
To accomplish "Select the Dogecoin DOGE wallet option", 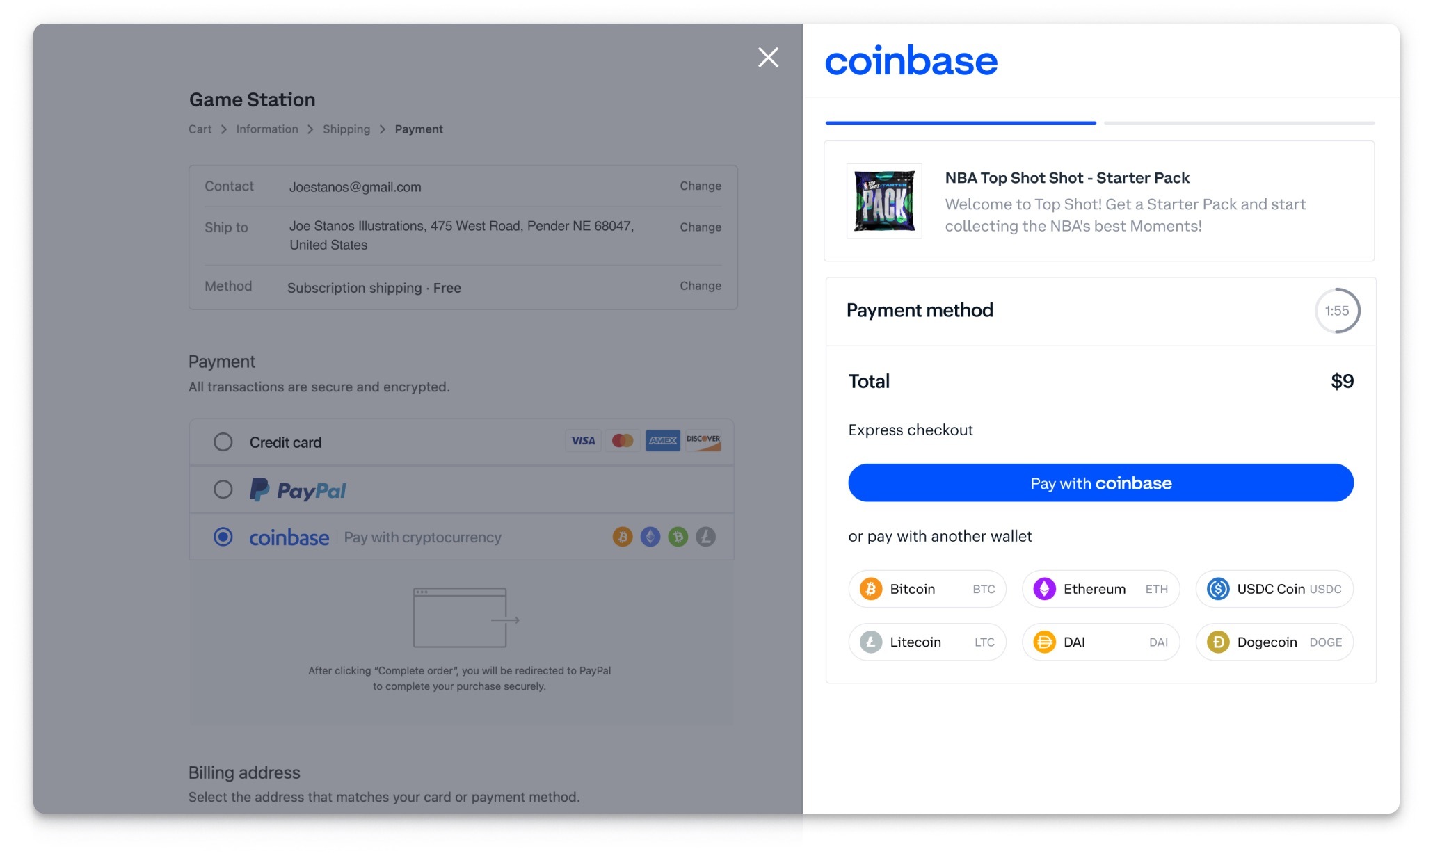I will click(x=1274, y=642).
